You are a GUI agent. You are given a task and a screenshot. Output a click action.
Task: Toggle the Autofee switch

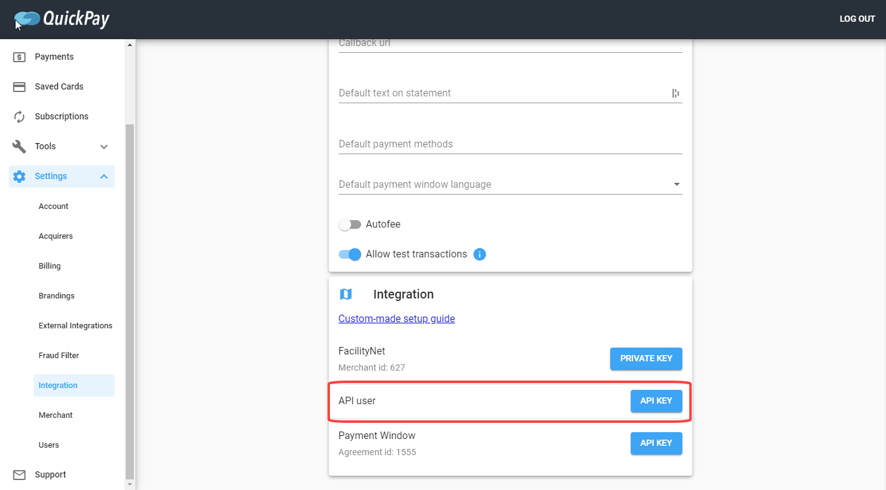point(350,224)
